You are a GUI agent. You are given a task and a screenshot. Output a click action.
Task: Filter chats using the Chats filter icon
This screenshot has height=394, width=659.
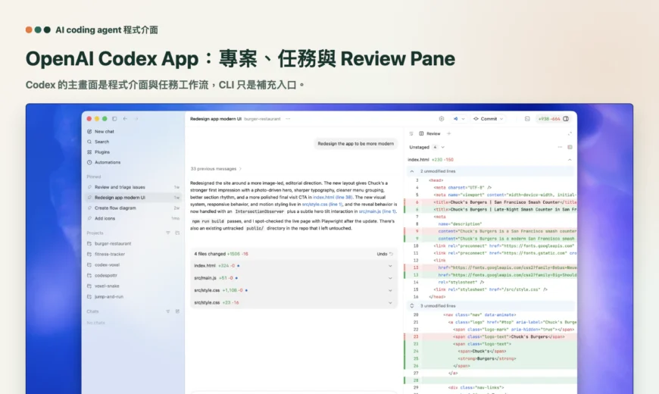(167, 311)
